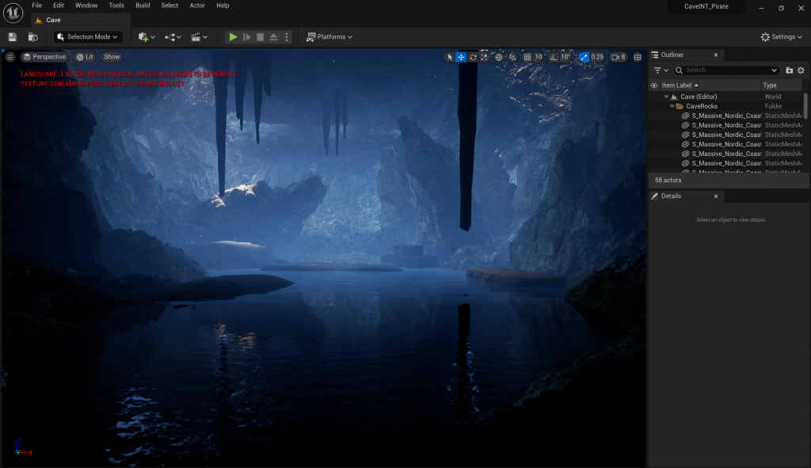
Task: Click the Settings gear icon in the main toolbar
Action: 766,36
